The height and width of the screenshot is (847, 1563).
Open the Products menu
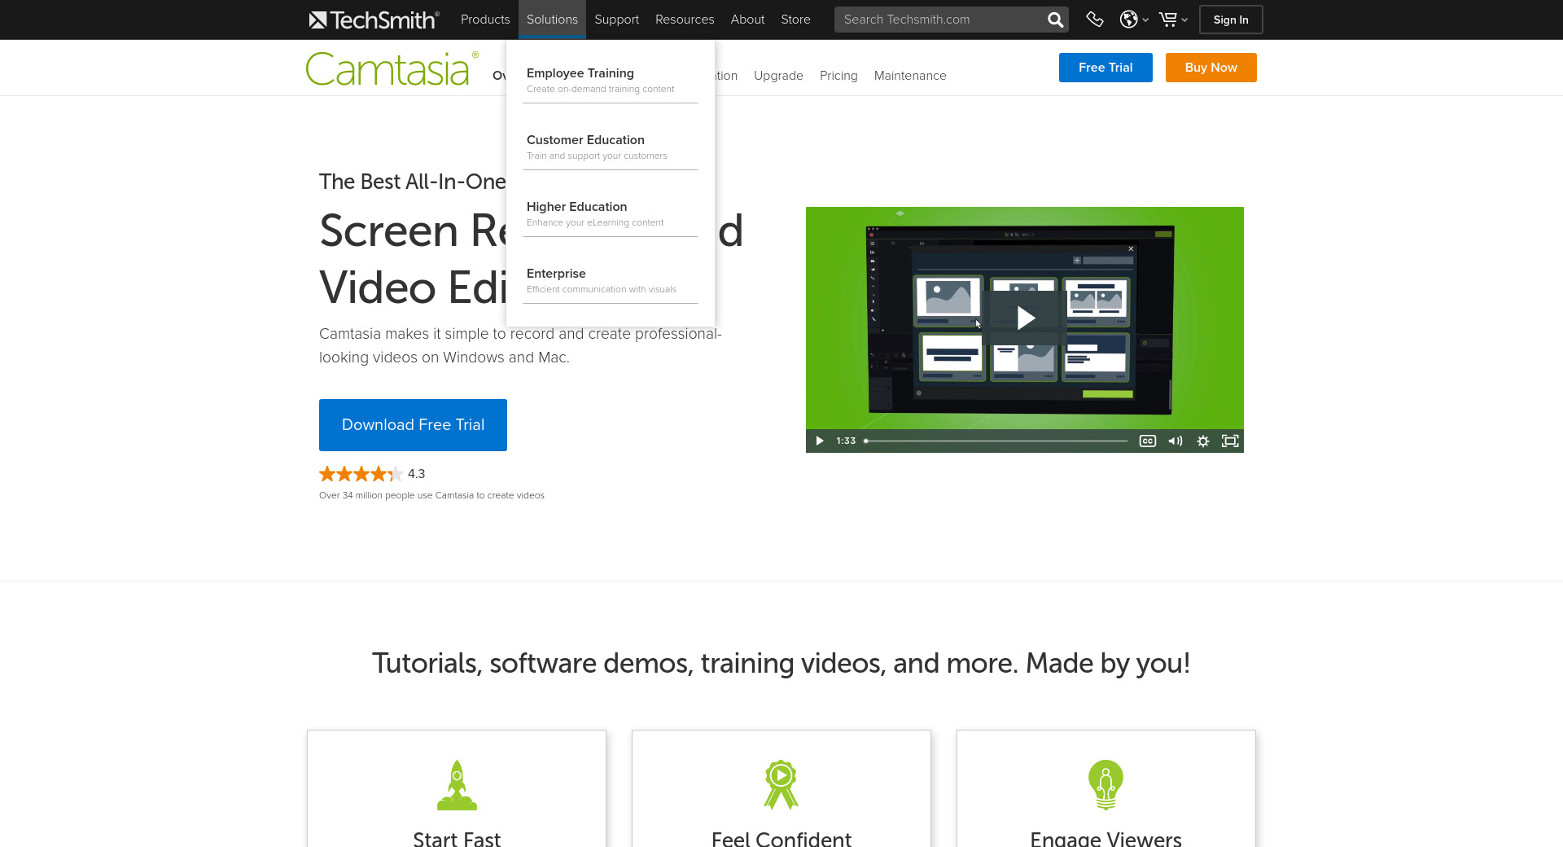[x=484, y=20]
